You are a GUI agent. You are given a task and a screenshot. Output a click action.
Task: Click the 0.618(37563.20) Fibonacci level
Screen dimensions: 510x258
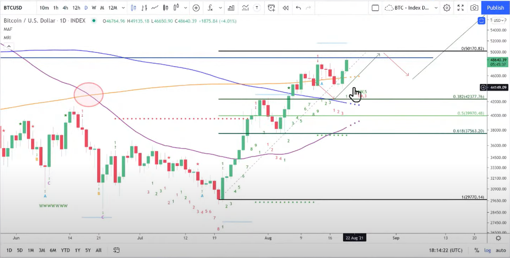[468, 131]
